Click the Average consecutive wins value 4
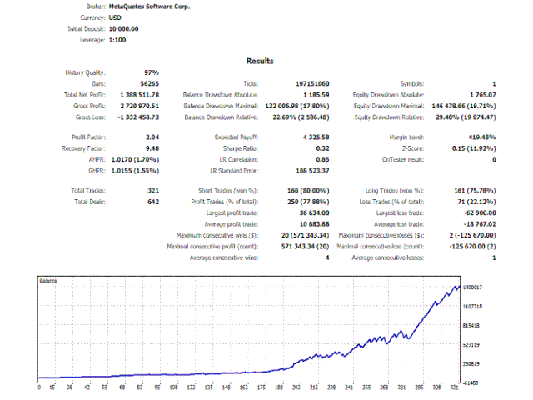The image size is (533, 400). (x=327, y=257)
